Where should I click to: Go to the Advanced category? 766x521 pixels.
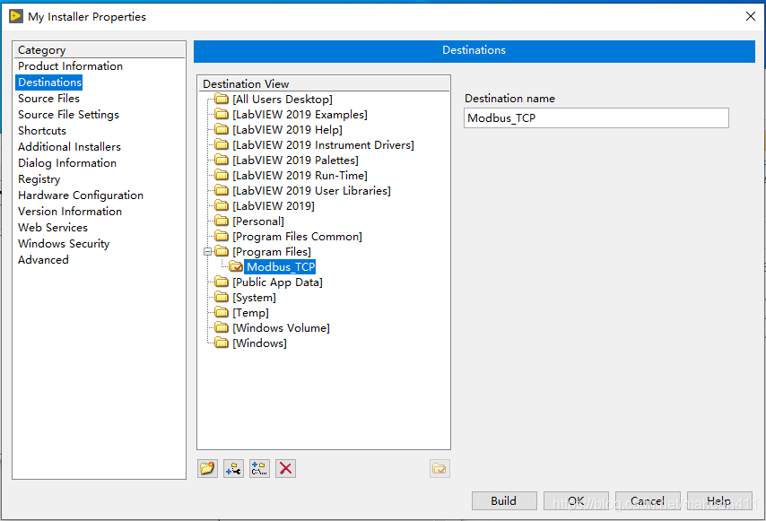[x=43, y=260]
